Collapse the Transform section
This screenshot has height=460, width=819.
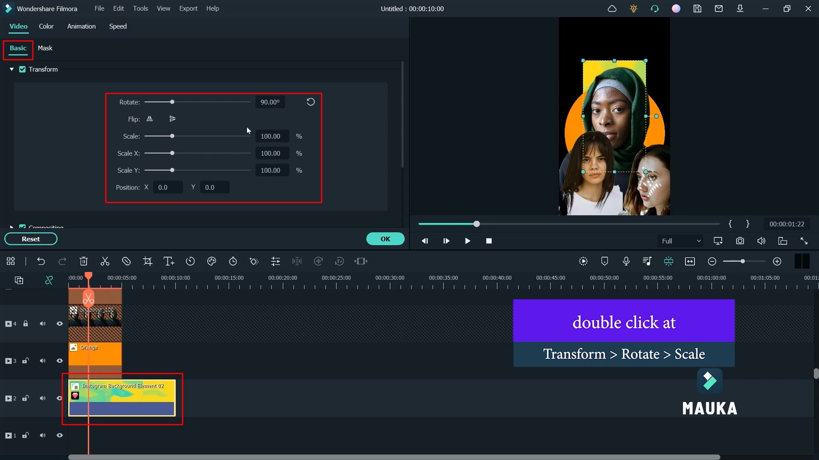(12, 69)
